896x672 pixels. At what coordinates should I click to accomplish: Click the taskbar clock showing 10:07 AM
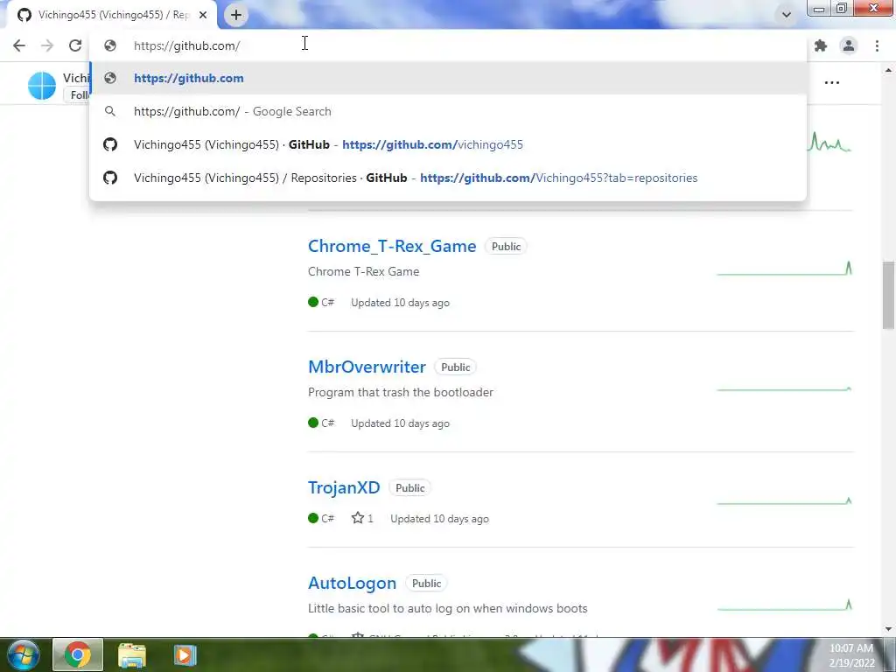[851, 655]
